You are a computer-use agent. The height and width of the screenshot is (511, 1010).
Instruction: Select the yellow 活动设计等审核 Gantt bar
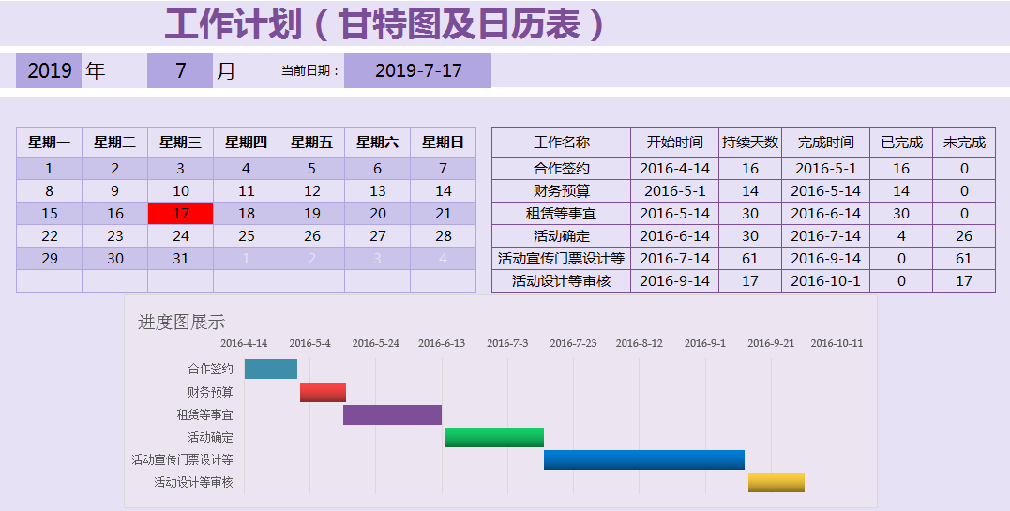[x=776, y=482]
